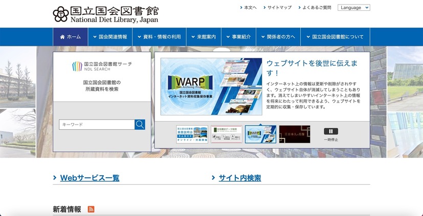
Task: Click the National Diet Library logo
Action: [105, 14]
